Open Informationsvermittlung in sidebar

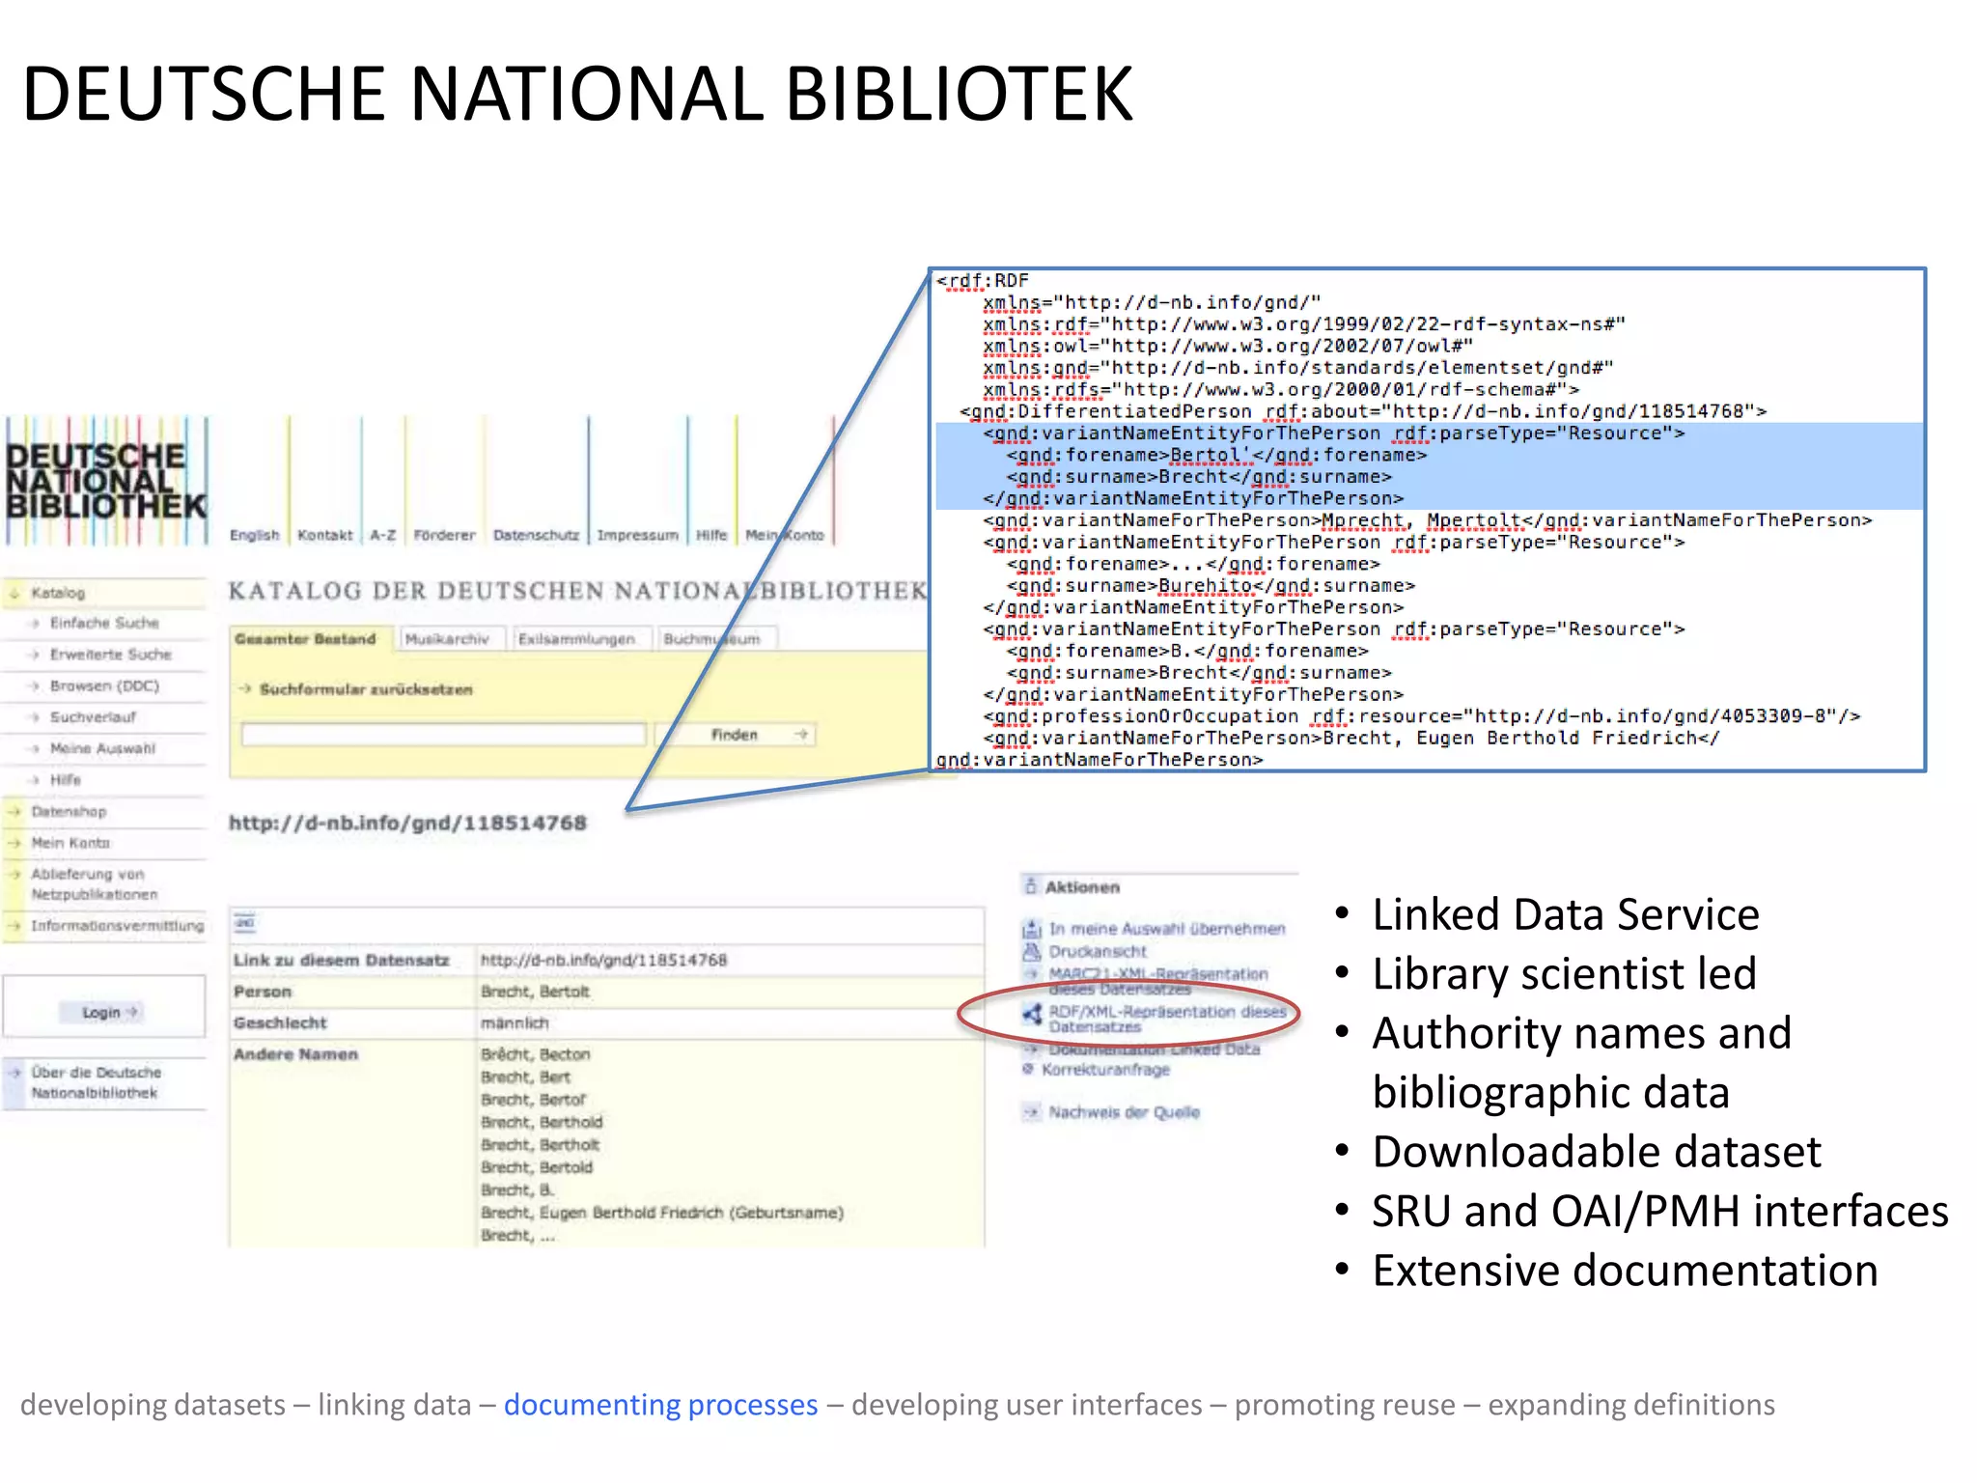coord(117,926)
